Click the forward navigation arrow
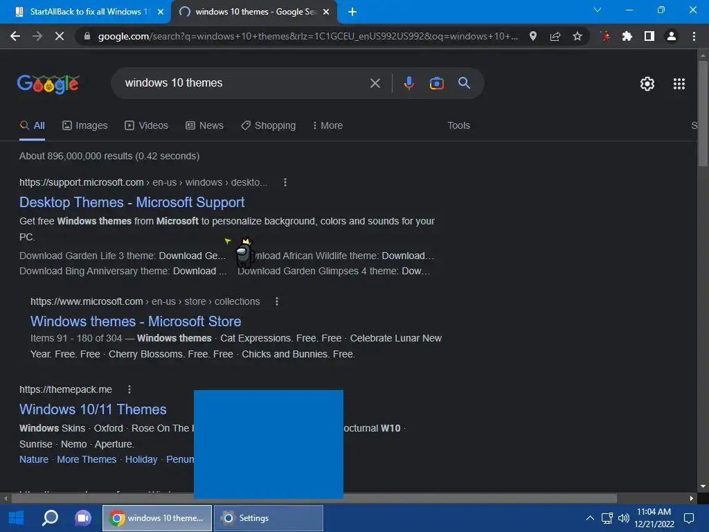This screenshot has height=532, width=709. pyautogui.click(x=37, y=36)
